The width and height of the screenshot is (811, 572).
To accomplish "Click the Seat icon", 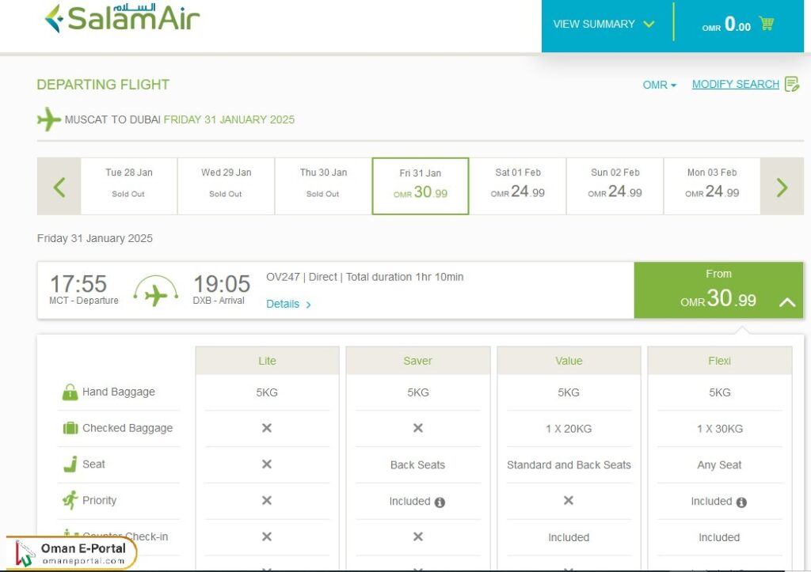I will coord(70,464).
